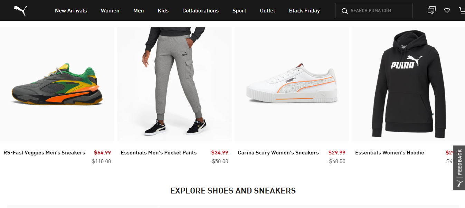Open the Feedback side tab

point(459,168)
